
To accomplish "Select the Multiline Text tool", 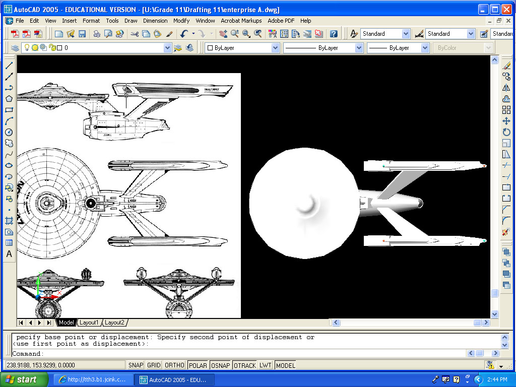I will [9, 254].
